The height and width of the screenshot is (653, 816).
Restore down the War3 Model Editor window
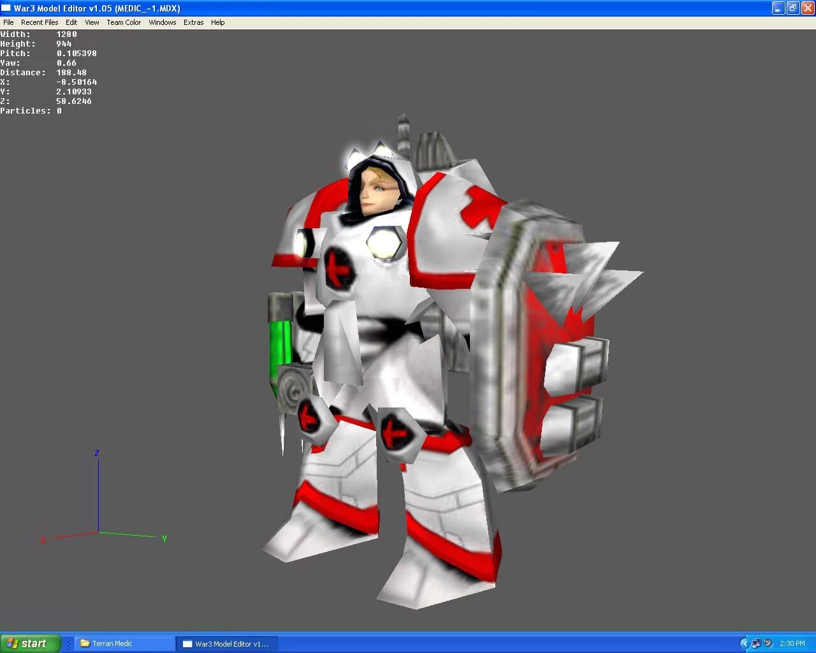pyautogui.click(x=793, y=8)
